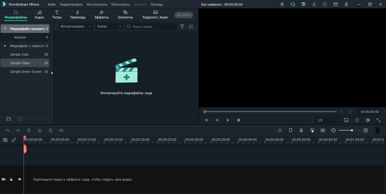Undo the last action
The height and width of the screenshot is (194, 386).
pos(8,131)
